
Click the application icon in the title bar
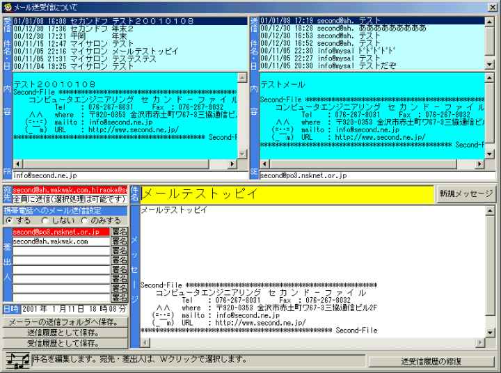pyautogui.click(x=6, y=7)
